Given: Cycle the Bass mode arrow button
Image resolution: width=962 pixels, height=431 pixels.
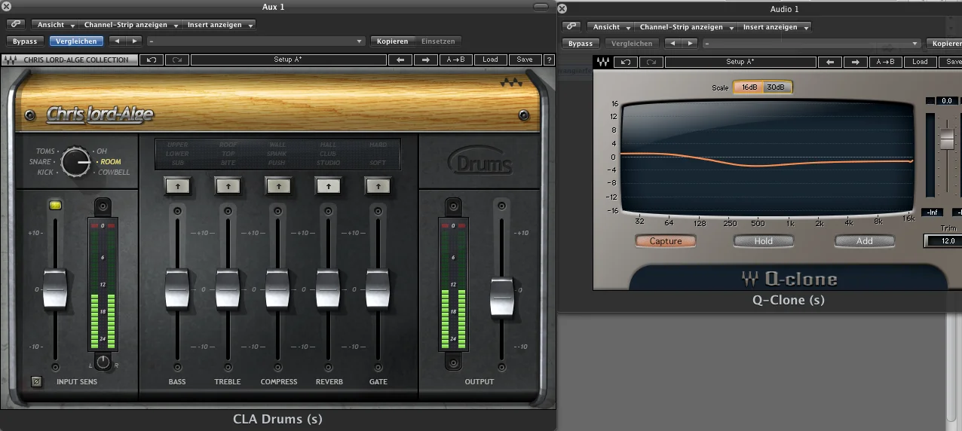Looking at the screenshot, I should pyautogui.click(x=177, y=185).
